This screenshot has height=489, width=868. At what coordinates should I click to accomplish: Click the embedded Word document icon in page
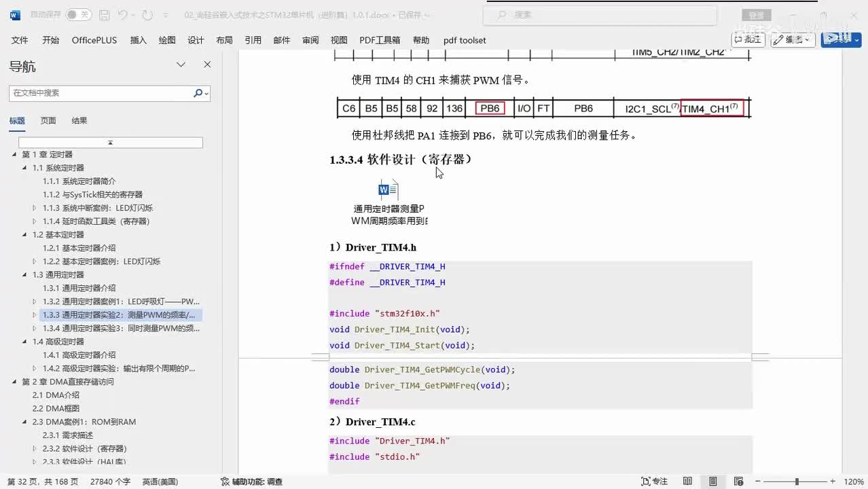(388, 189)
